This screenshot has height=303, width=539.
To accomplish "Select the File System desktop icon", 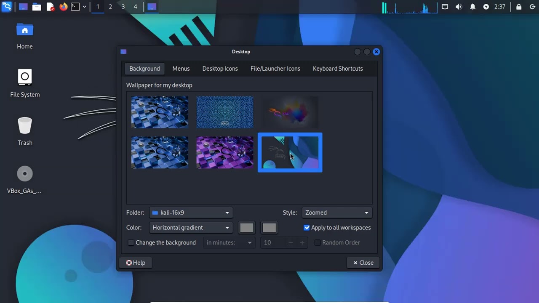I will pyautogui.click(x=25, y=83).
